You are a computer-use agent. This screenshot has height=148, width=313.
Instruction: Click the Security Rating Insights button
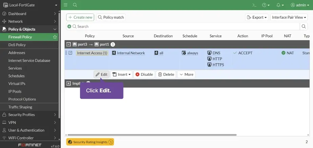[90, 142]
